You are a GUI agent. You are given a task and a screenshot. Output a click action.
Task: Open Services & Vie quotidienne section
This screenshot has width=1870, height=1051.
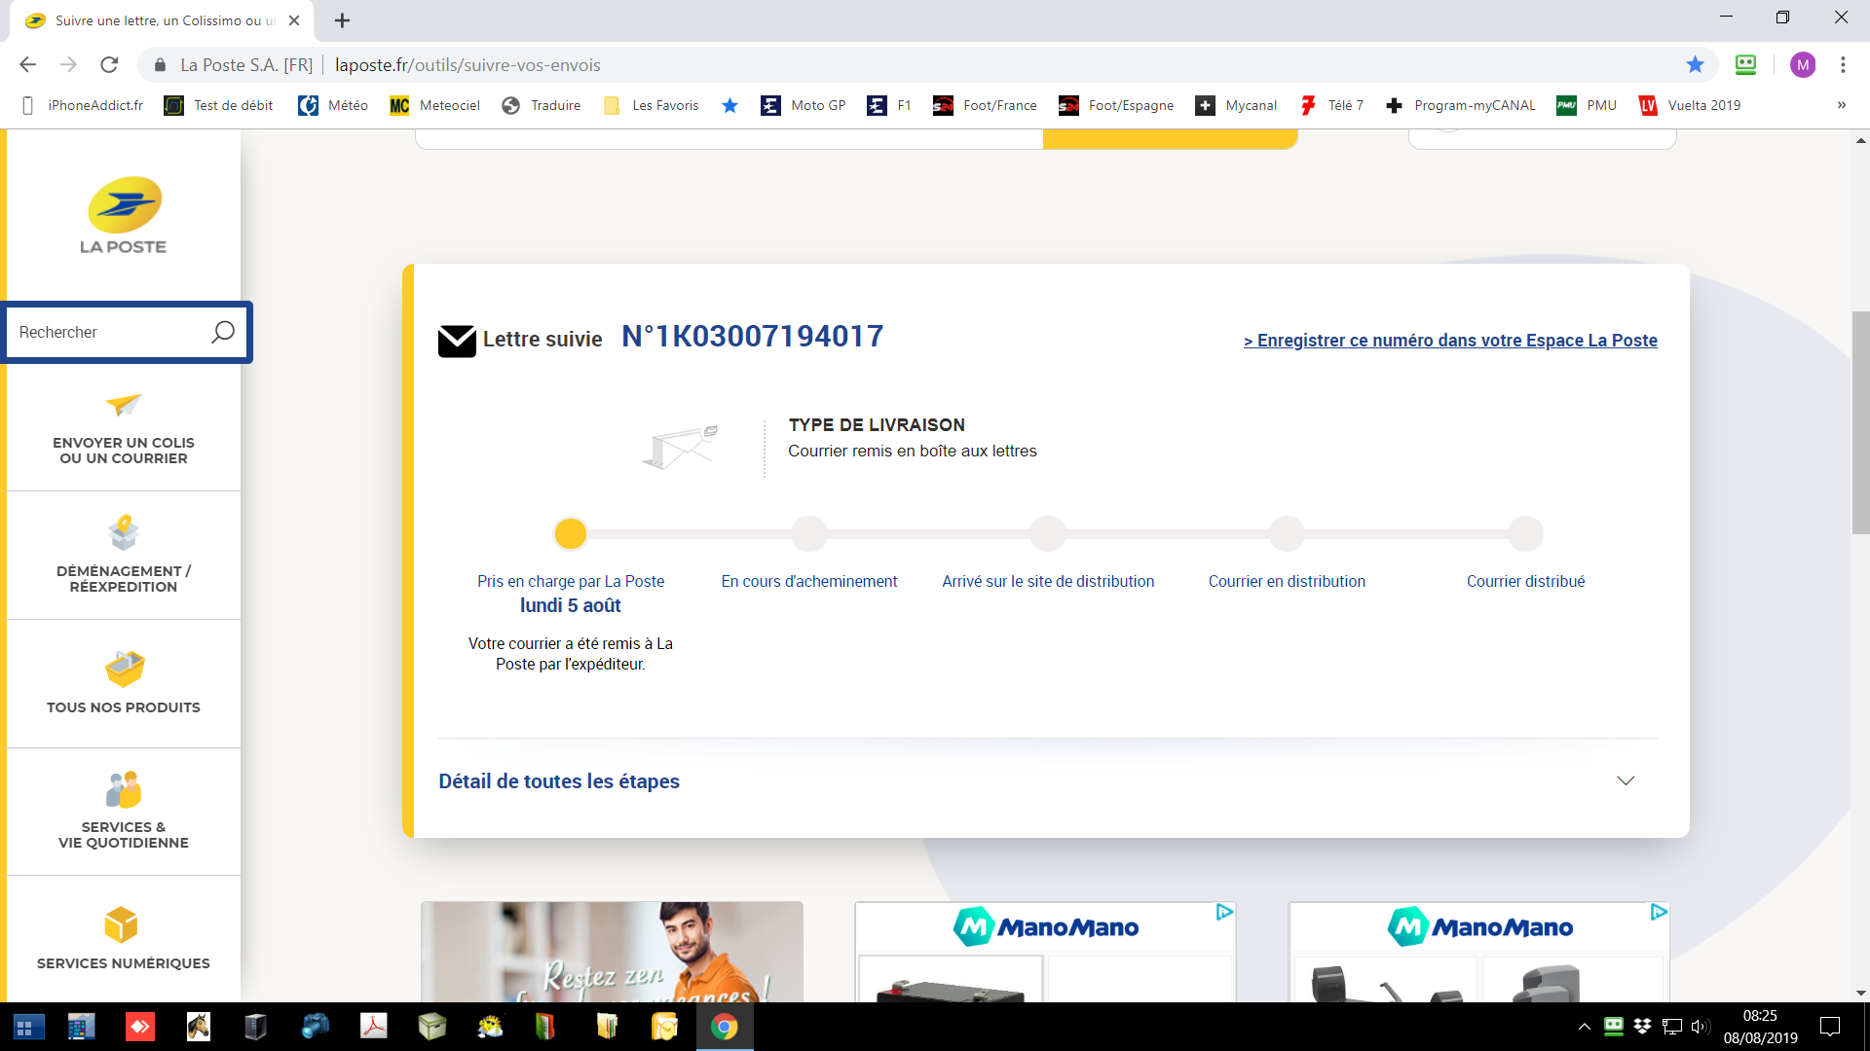coord(124,812)
